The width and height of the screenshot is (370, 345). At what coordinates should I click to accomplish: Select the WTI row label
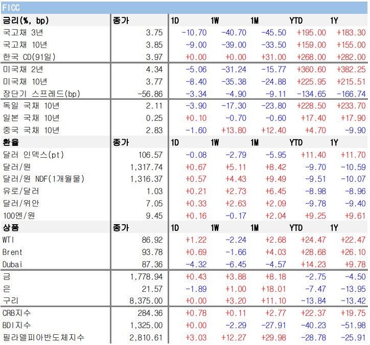tap(8, 240)
